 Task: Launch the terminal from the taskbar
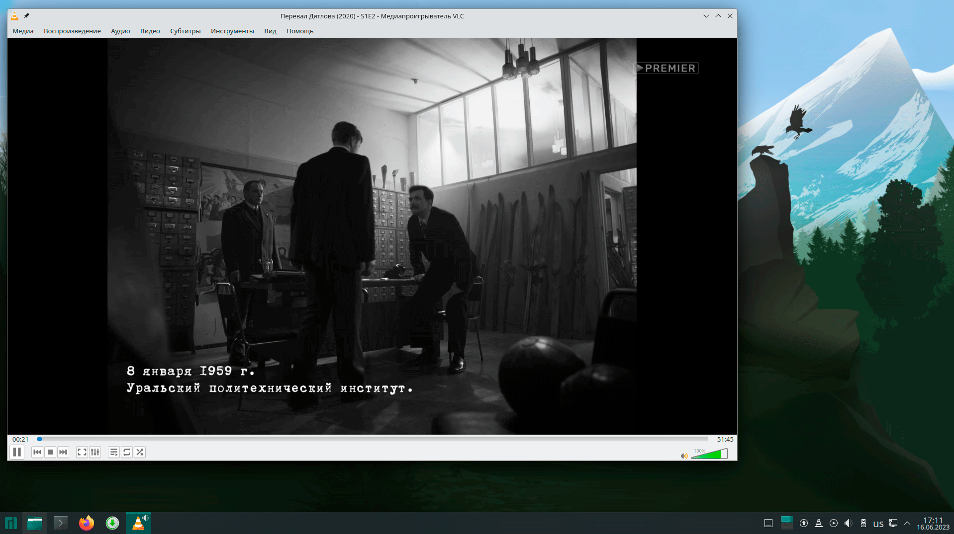[x=61, y=523]
